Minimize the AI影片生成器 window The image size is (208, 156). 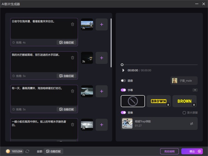point(197,4)
